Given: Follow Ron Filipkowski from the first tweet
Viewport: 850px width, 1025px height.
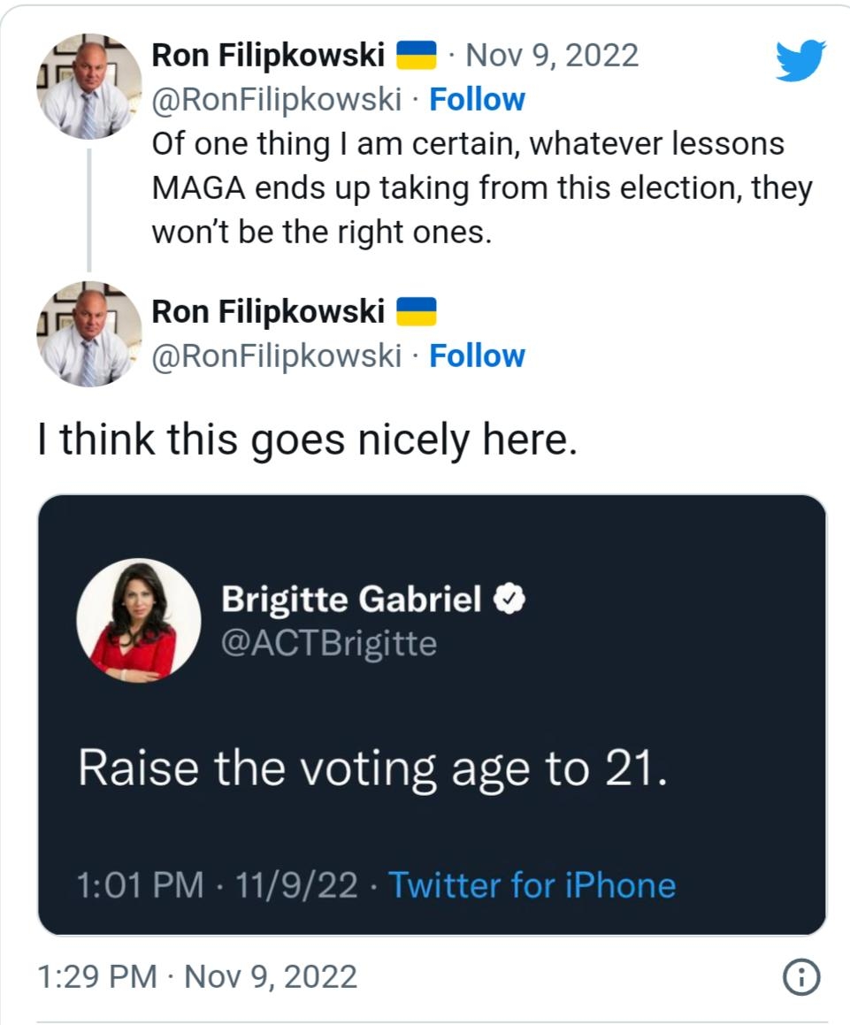Looking at the screenshot, I should [478, 100].
